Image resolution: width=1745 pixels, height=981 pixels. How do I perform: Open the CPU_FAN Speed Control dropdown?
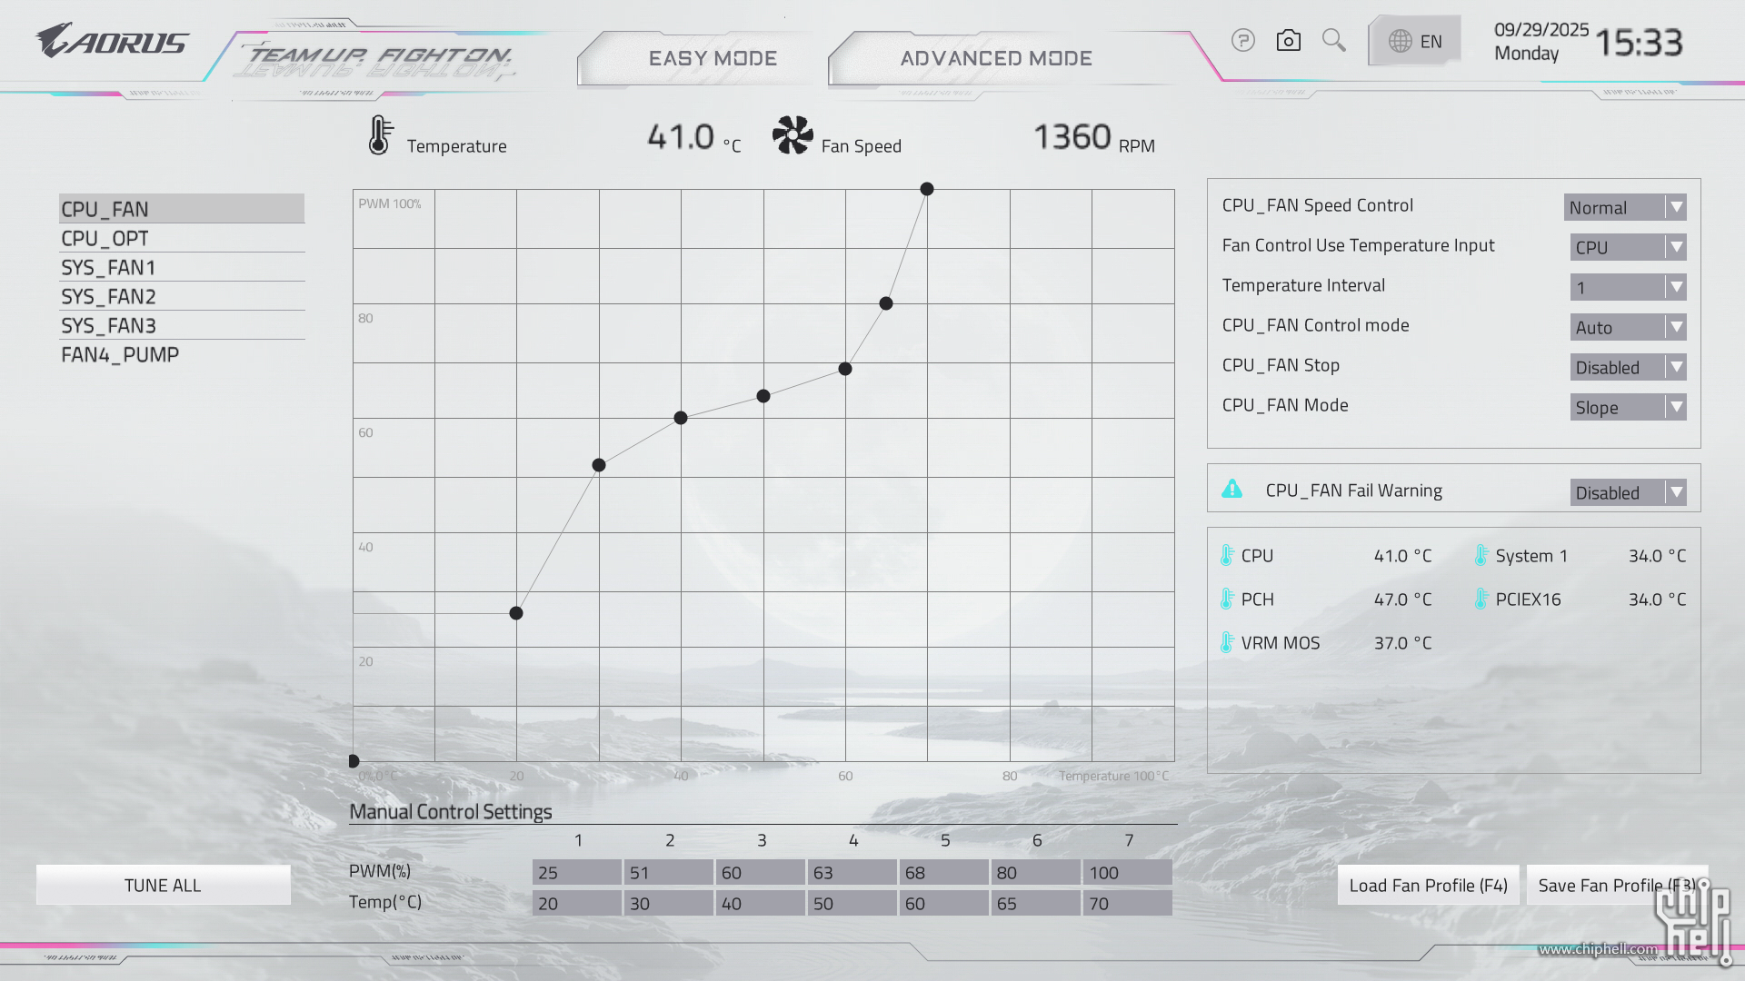(x=1624, y=207)
